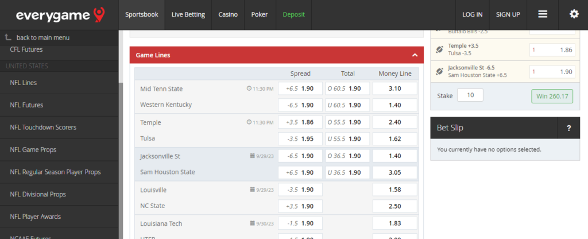Select Louisiana Tech -1.5 spread

(300, 223)
